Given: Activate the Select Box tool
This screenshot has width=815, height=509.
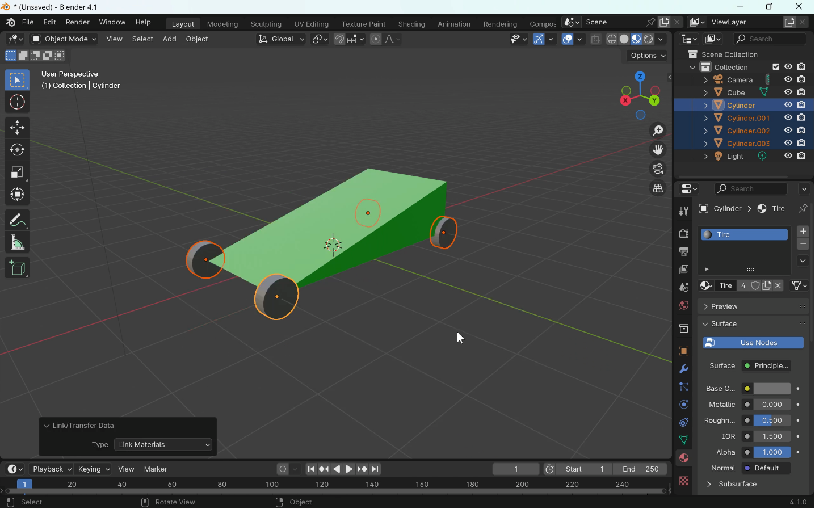Looking at the screenshot, I should pos(17,80).
